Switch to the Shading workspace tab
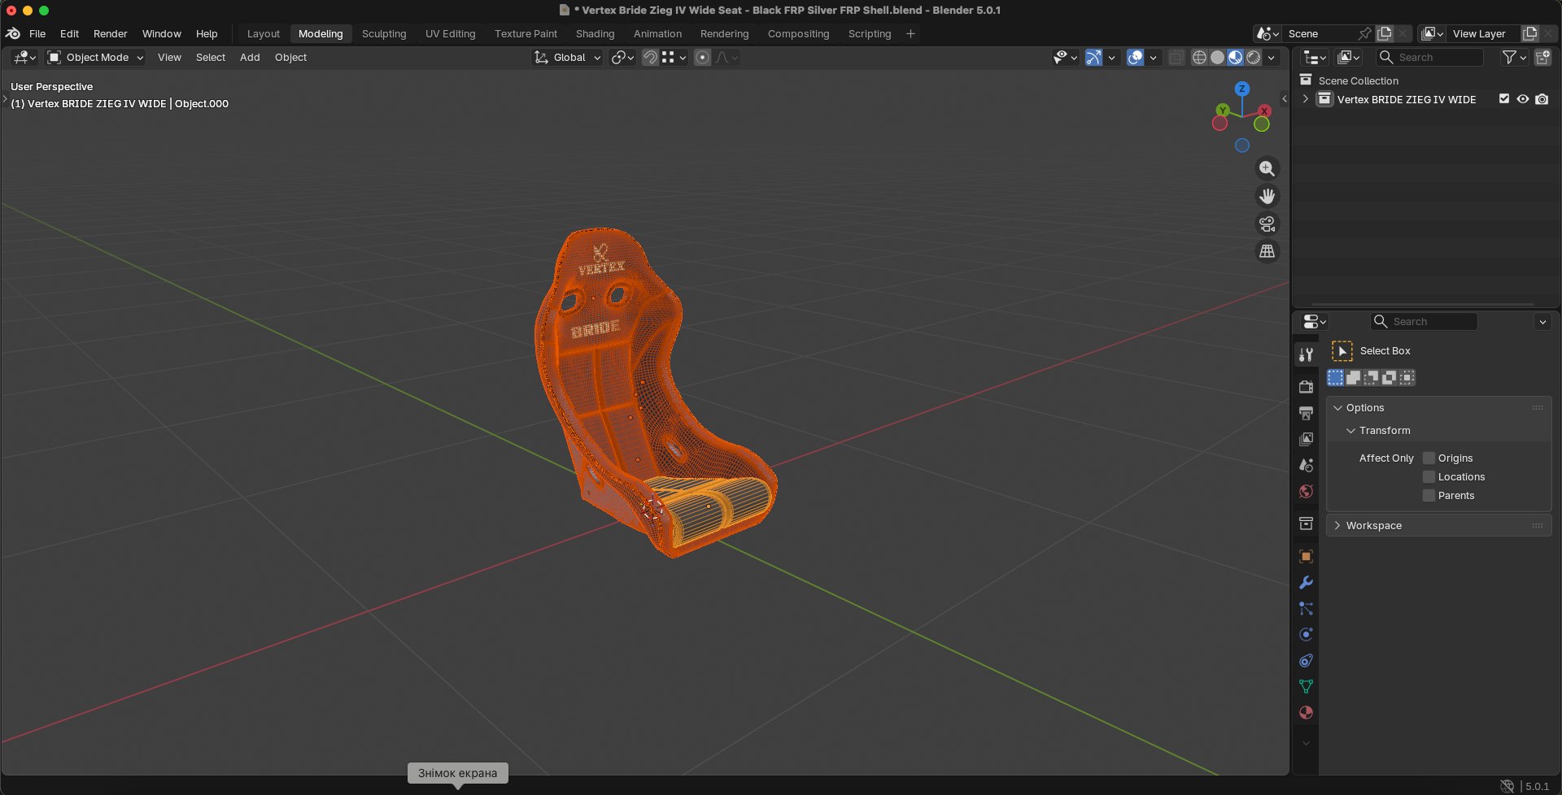The width and height of the screenshot is (1562, 795). click(x=595, y=34)
